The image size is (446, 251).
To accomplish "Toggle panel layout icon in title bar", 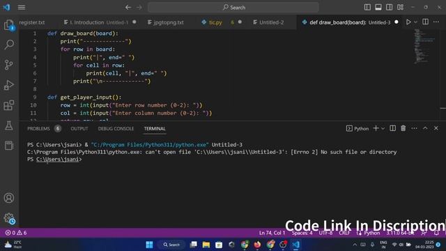I will pos(378,8).
